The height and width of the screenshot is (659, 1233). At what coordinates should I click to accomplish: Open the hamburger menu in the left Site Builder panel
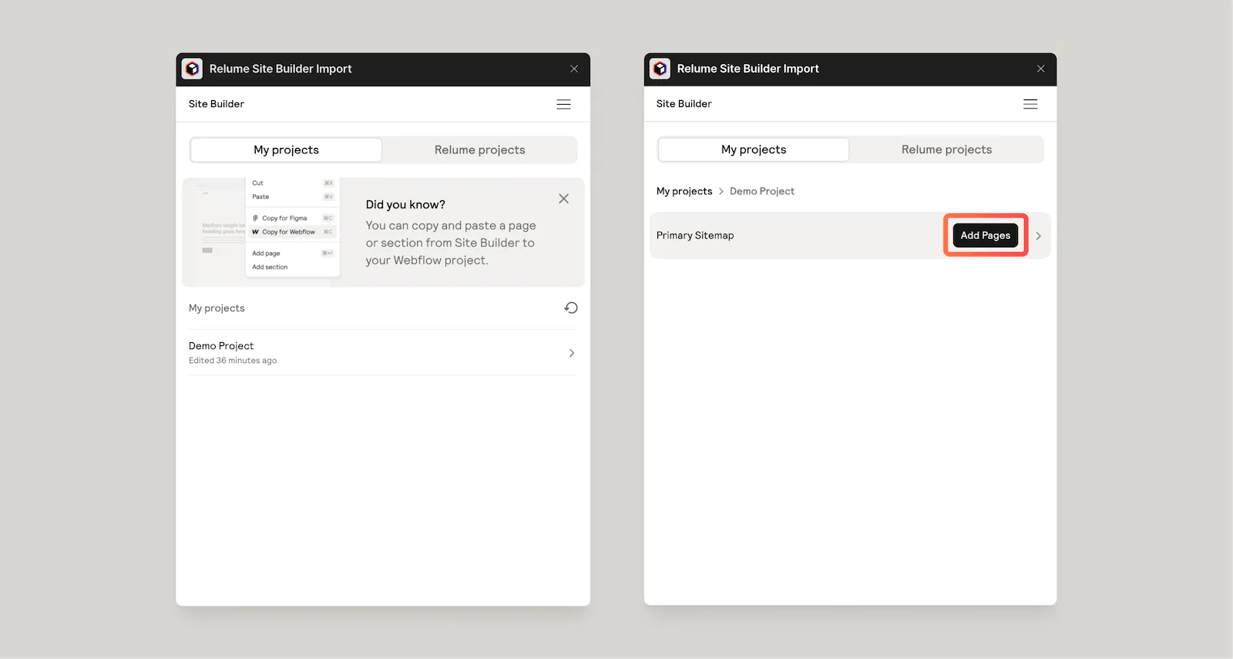point(563,104)
